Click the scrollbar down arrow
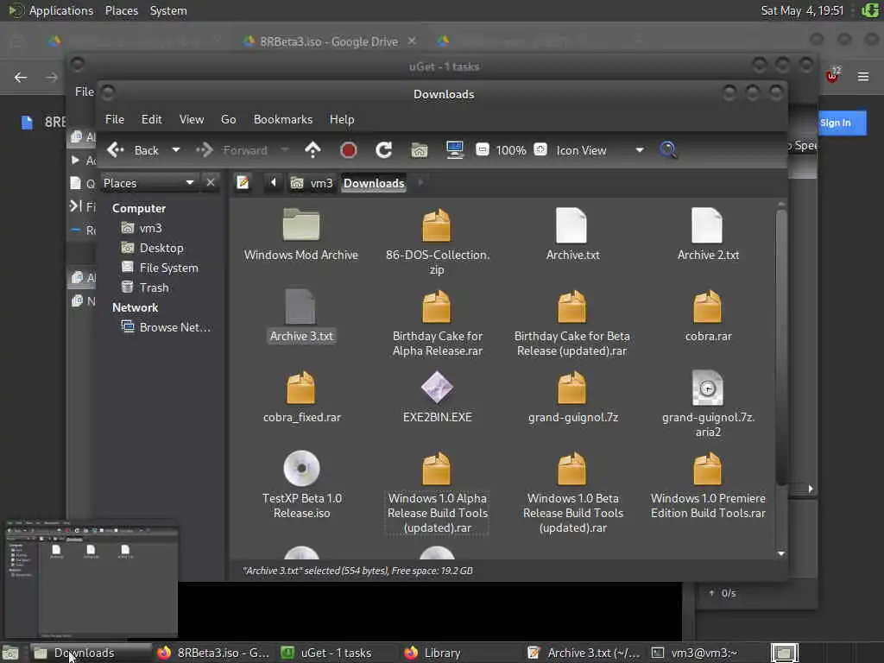884x663 pixels. point(780,553)
